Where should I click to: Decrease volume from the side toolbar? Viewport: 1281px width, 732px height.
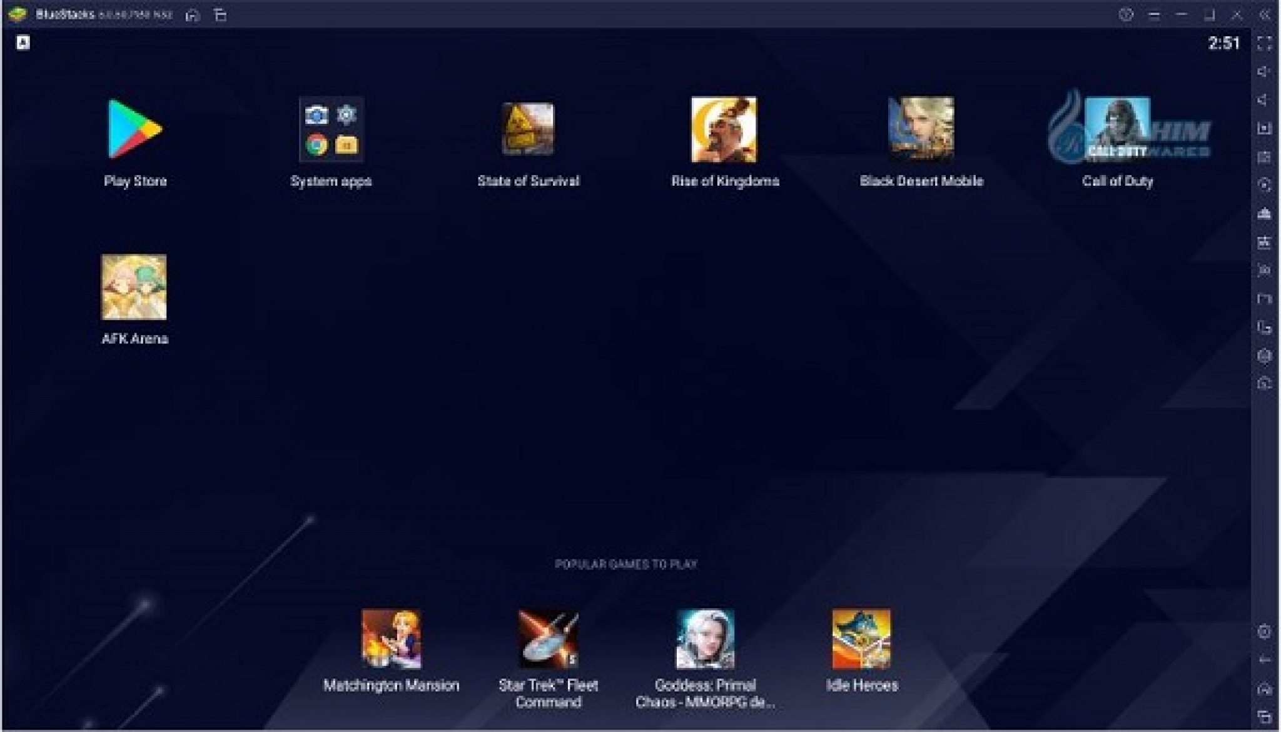[x=1264, y=100]
